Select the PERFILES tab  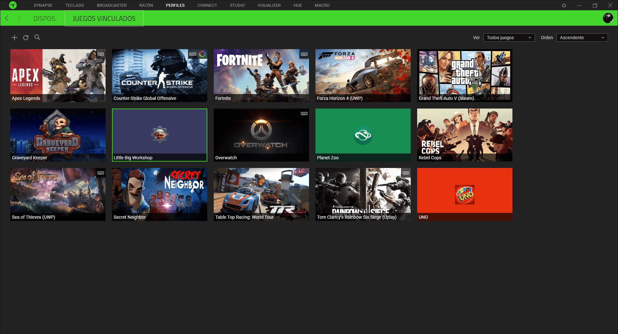[175, 5]
